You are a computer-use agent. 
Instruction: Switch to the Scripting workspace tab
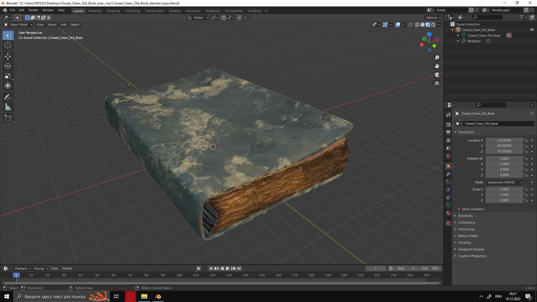click(254, 11)
